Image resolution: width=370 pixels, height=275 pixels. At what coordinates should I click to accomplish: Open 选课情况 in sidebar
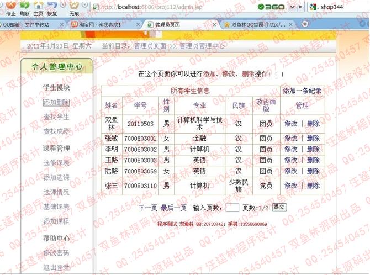56,192
